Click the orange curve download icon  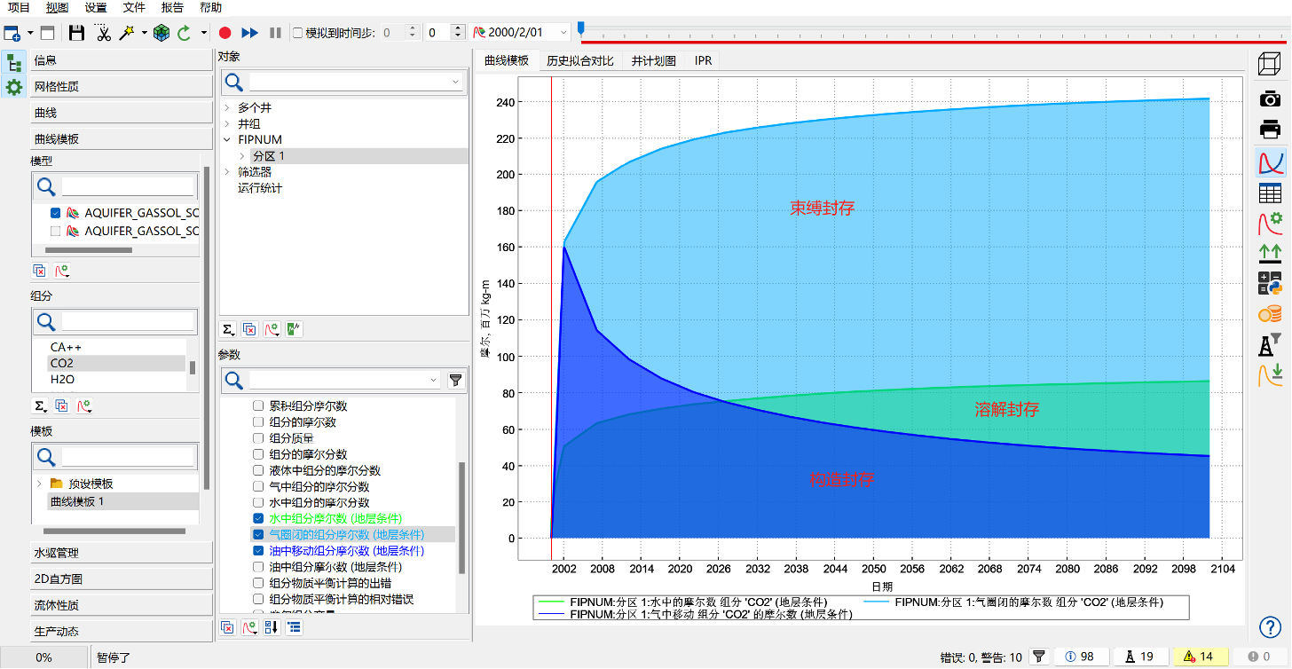[x=1271, y=375]
